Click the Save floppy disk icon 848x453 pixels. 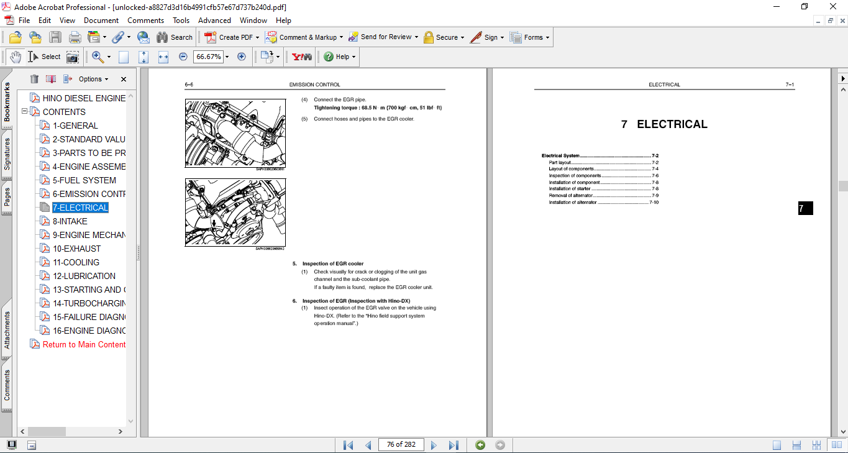55,37
